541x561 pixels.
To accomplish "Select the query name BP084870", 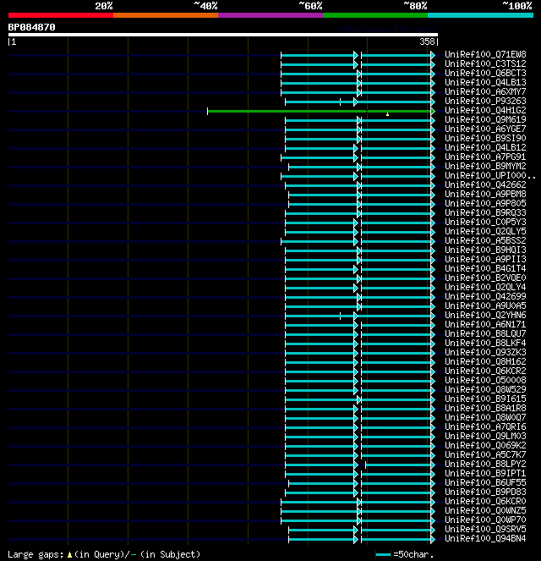I will (32, 27).
